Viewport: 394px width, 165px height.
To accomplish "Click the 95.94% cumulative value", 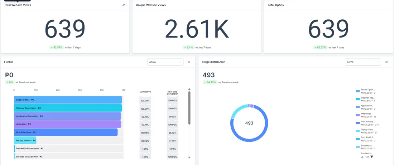I will tap(145, 132).
